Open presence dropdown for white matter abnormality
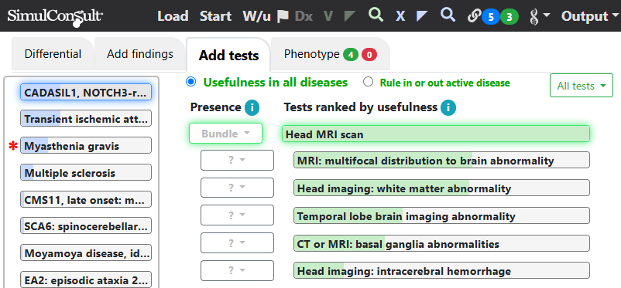Screen dimensions: 621x288 tap(237, 188)
